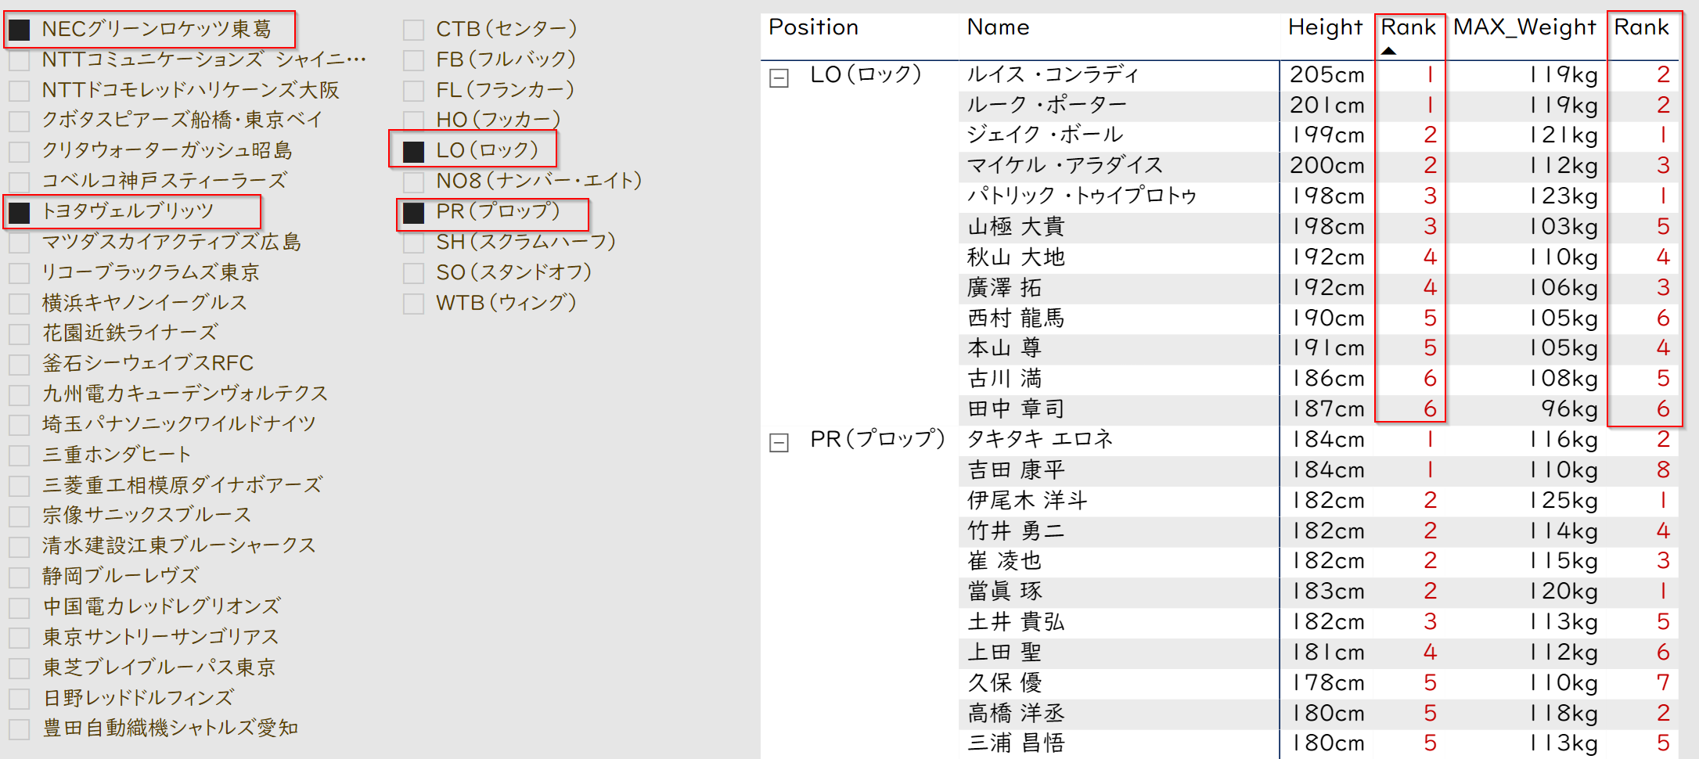Viewport: 1699px width, 759px height.
Task: Select the HO(フッカー) position checkbox
Action: point(413,121)
